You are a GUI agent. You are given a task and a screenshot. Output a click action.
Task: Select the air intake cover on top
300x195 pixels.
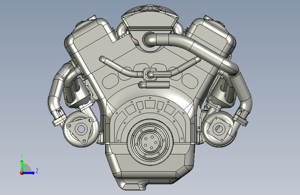tap(150, 17)
